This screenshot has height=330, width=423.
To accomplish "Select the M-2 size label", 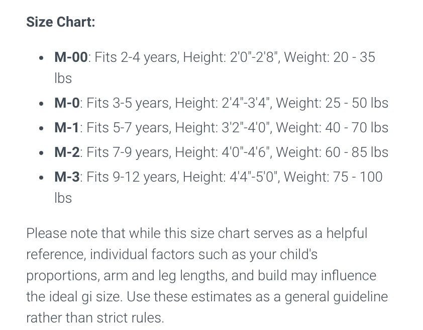I will click(x=67, y=152).
